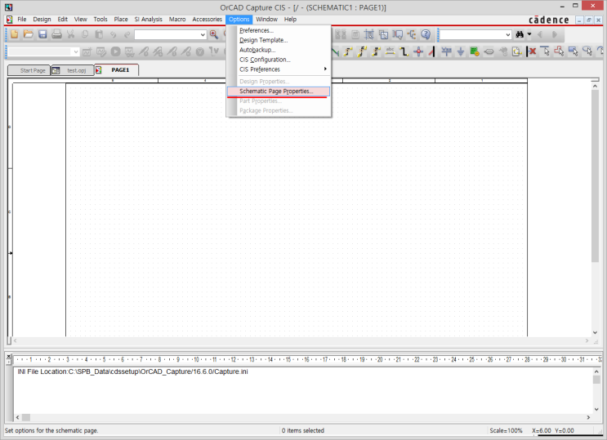Select the Place ellipse tool
Image resolution: width=607 pixels, height=440 pixels.
click(587, 51)
